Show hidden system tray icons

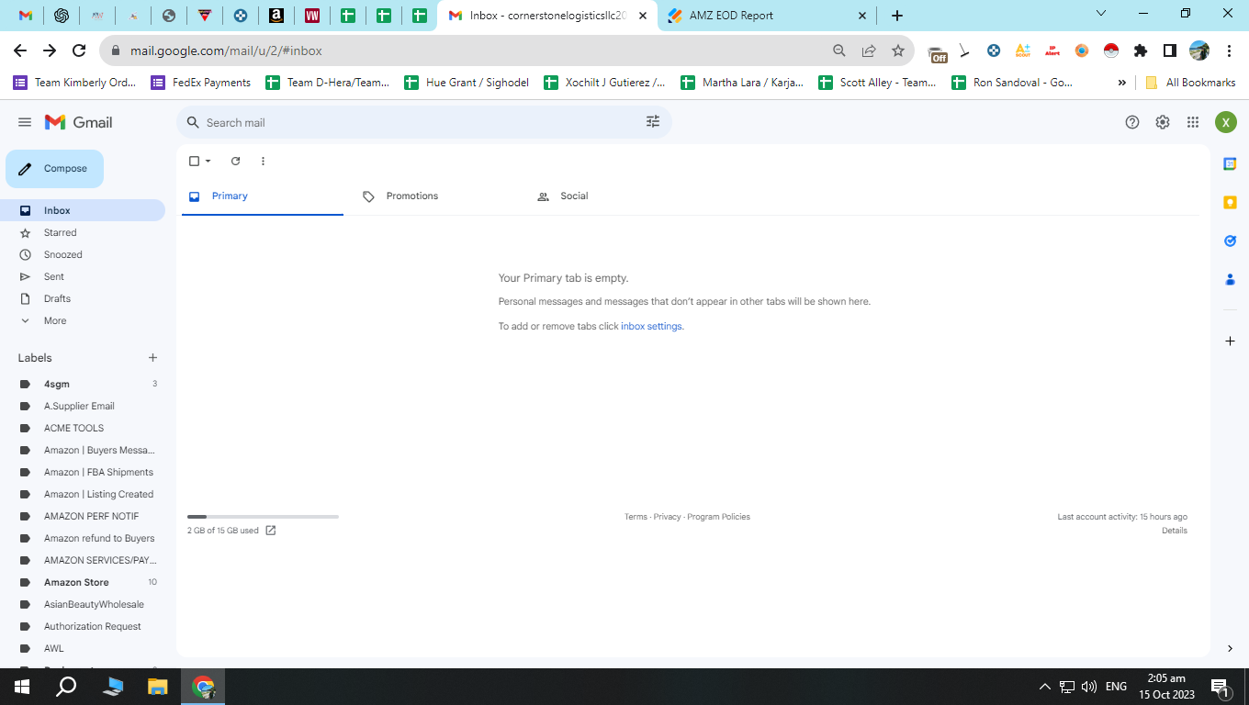point(1044,687)
